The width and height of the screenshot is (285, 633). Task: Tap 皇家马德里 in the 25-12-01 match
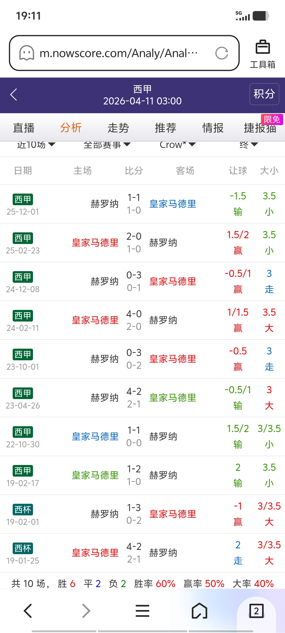[x=173, y=204]
